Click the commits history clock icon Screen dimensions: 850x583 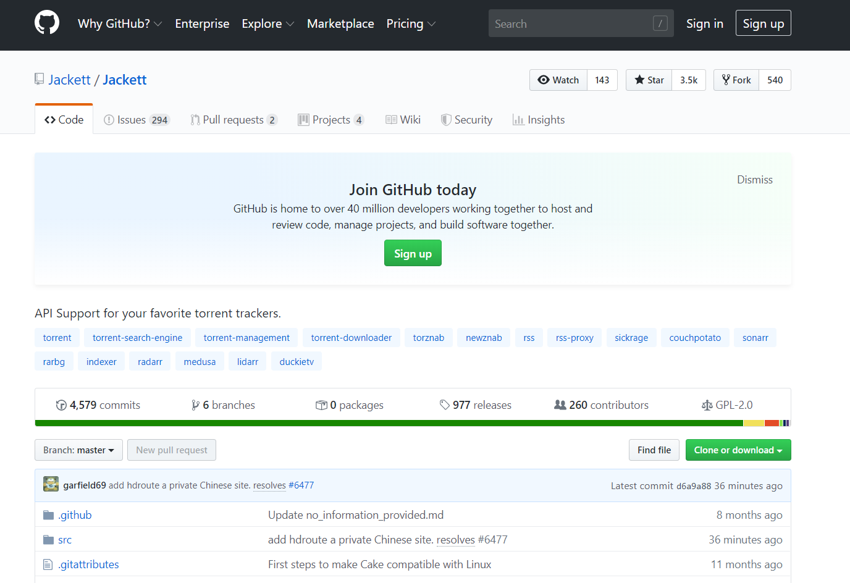pos(61,405)
